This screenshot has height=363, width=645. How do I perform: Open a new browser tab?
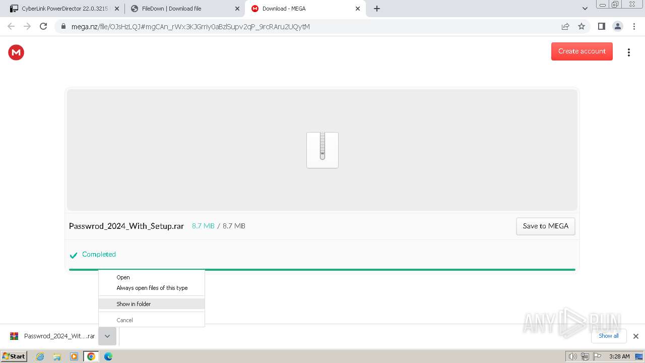point(377,9)
